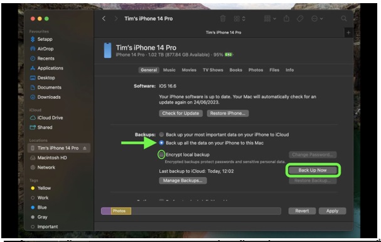The height and width of the screenshot is (242, 381).
Task: Click the Back Up Now button
Action: (313, 170)
